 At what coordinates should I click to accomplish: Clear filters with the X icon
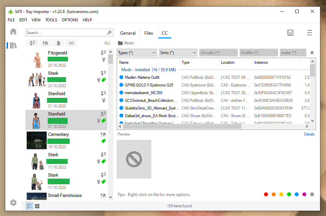[x=312, y=53]
